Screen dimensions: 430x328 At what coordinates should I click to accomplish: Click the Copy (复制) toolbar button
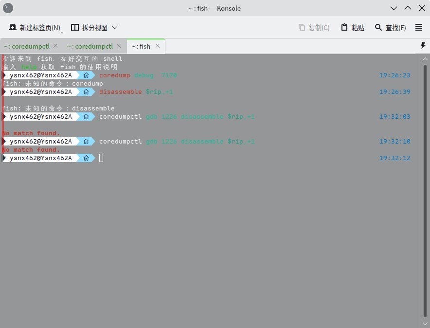314,28
